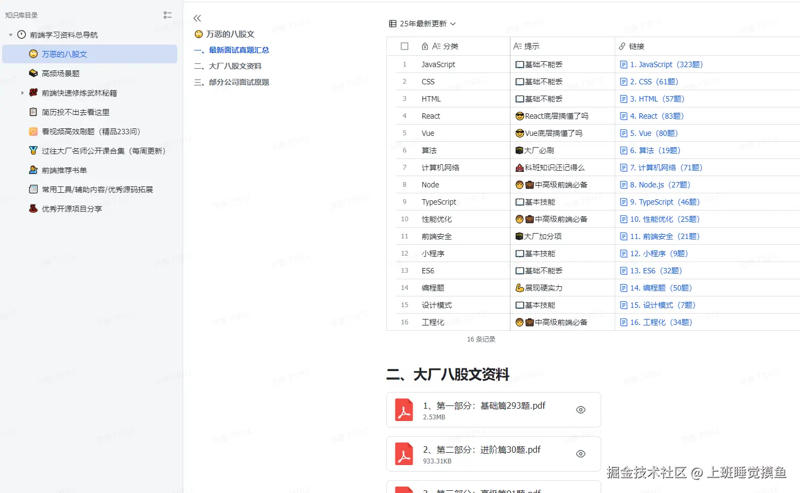The image size is (800, 493).
Task: Click the 提示 column header
Action: click(x=563, y=46)
